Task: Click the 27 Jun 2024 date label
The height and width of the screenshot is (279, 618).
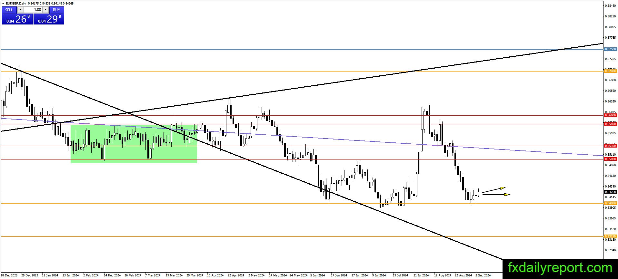Action: click(360, 275)
